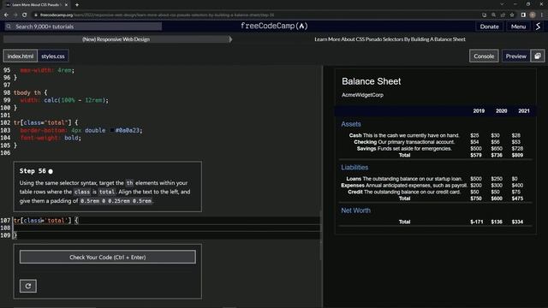Switch to the index.html tab

[x=21, y=56]
